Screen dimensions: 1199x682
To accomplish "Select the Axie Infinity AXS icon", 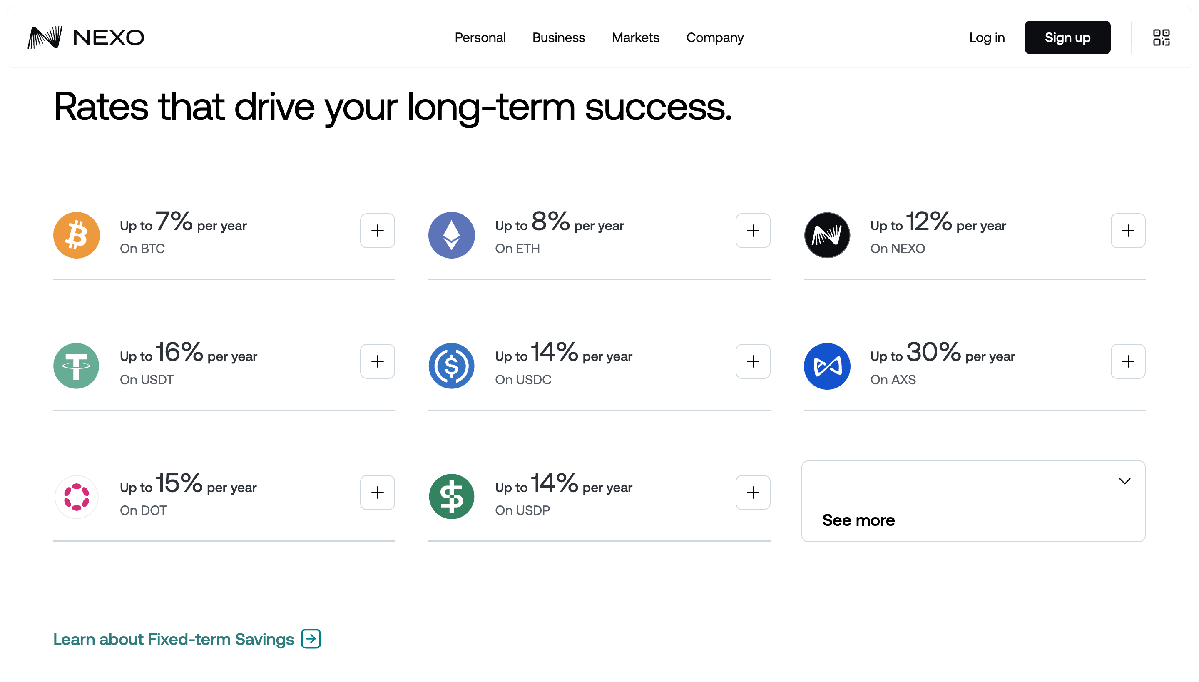I will [x=827, y=366].
